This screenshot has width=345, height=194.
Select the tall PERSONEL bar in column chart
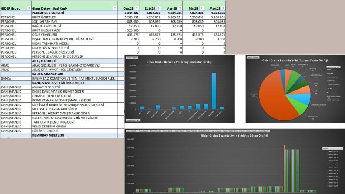[214, 91]
